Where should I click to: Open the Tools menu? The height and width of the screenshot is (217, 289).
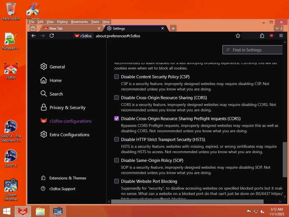click(x=95, y=22)
